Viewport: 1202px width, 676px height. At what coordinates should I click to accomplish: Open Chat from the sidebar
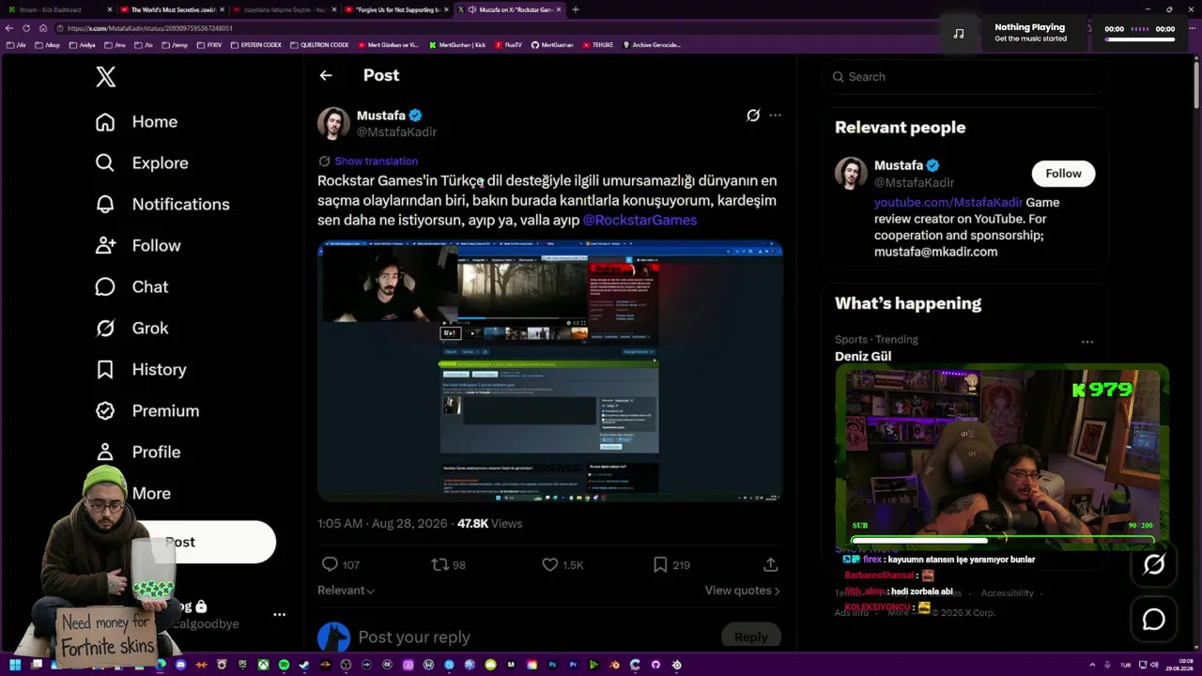coord(131,287)
